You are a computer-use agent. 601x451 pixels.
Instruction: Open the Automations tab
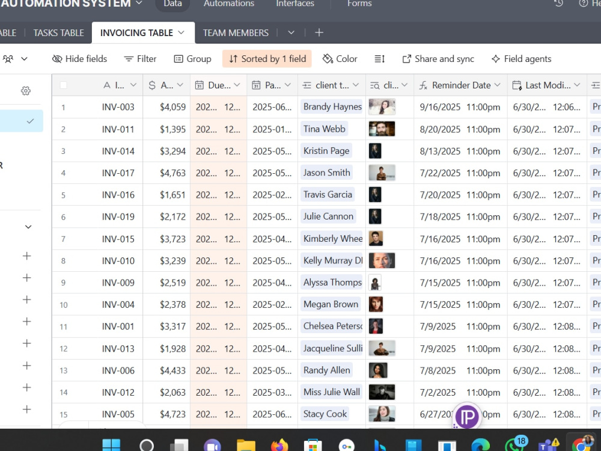click(x=229, y=4)
